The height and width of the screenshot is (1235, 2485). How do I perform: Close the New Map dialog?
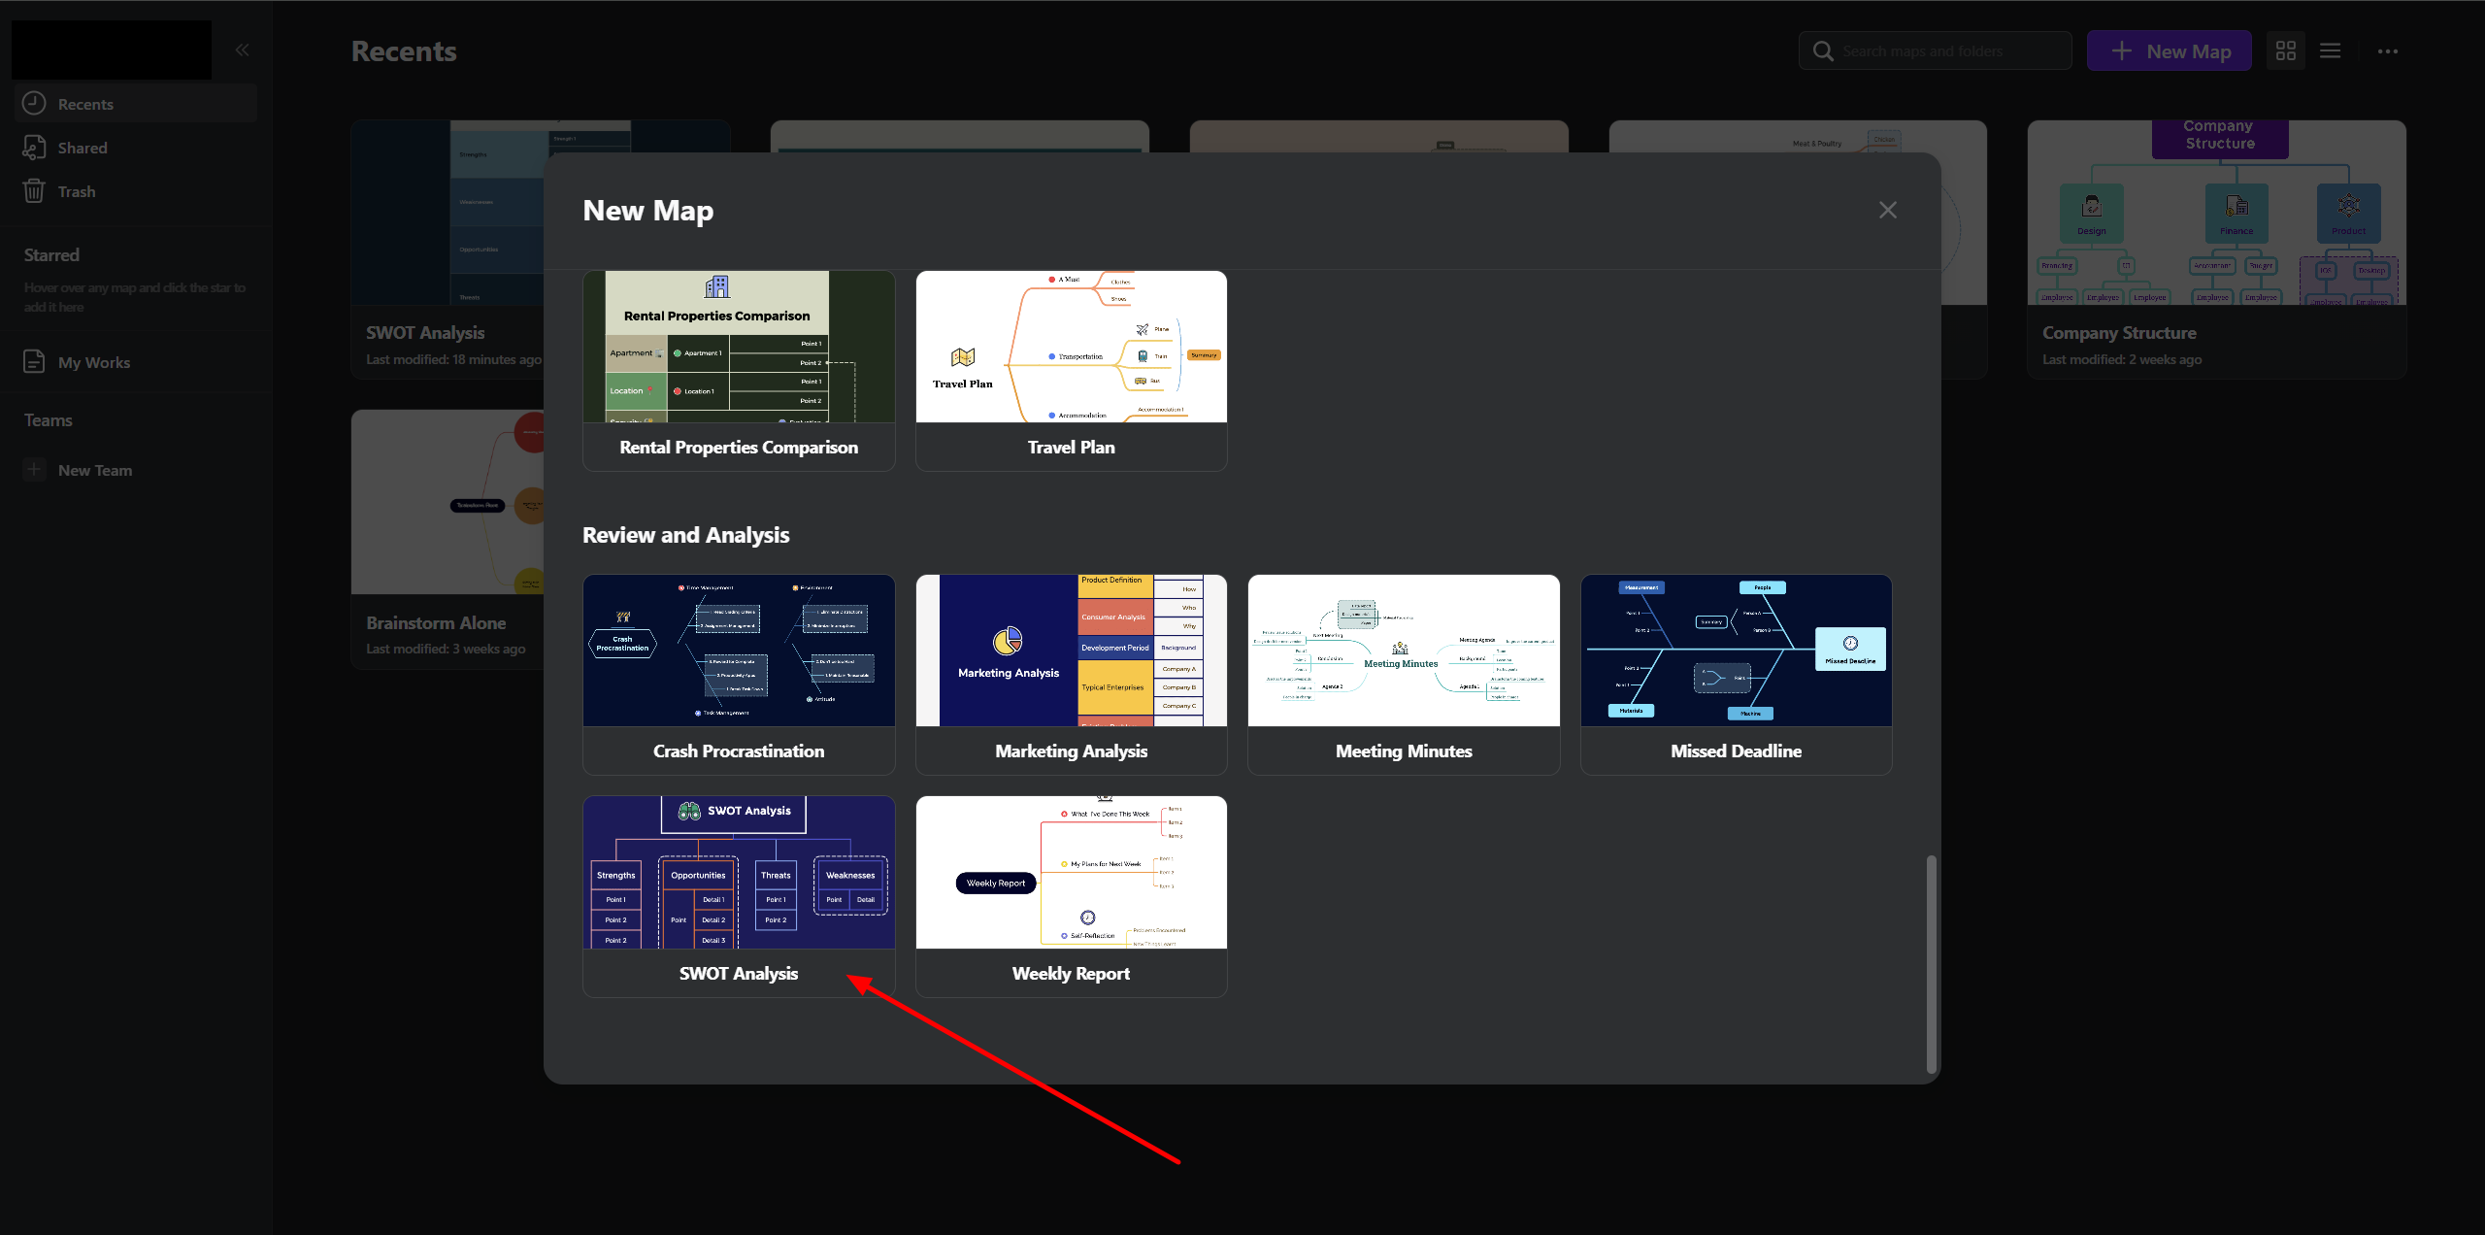pos(1887,210)
